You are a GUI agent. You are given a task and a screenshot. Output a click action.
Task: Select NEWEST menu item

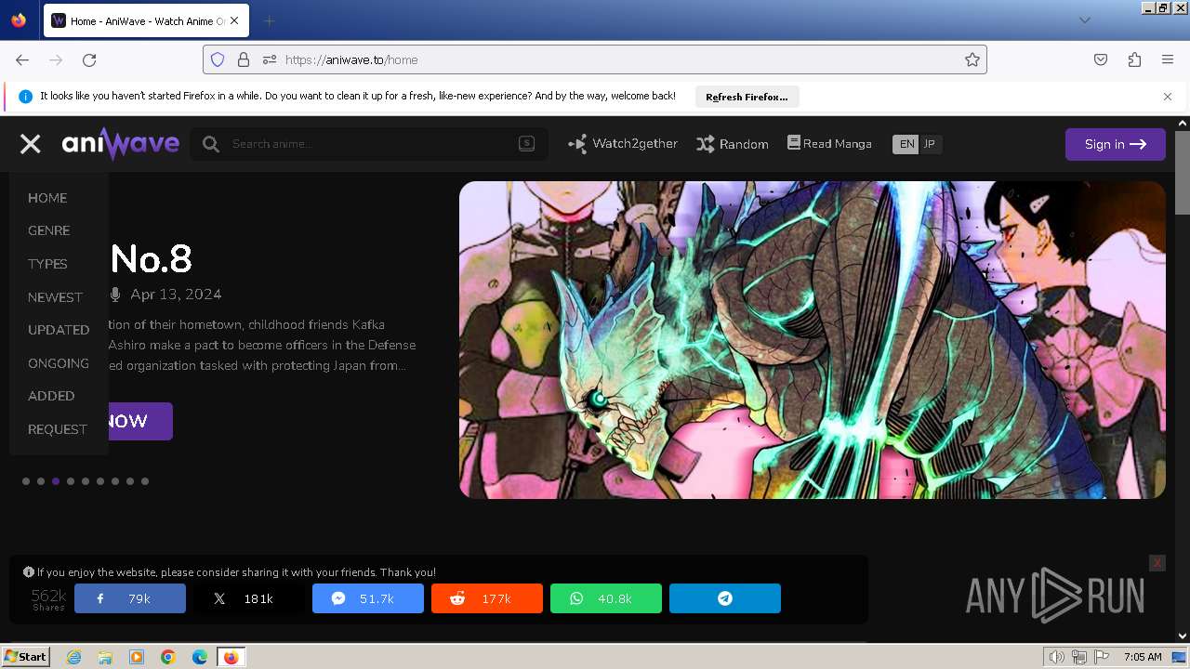click(55, 297)
